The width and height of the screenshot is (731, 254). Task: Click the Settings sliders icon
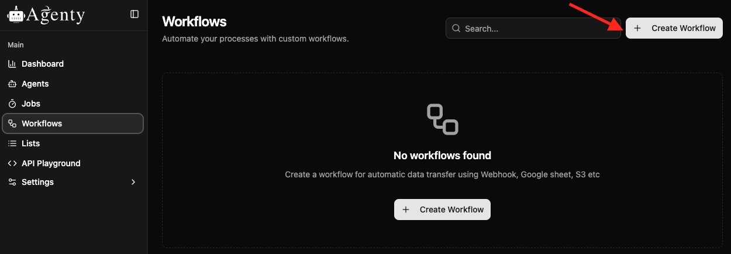12,182
